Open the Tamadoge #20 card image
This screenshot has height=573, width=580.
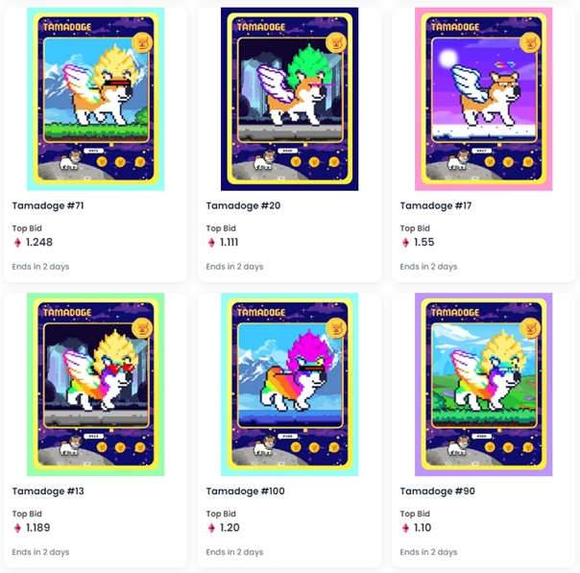tap(289, 99)
